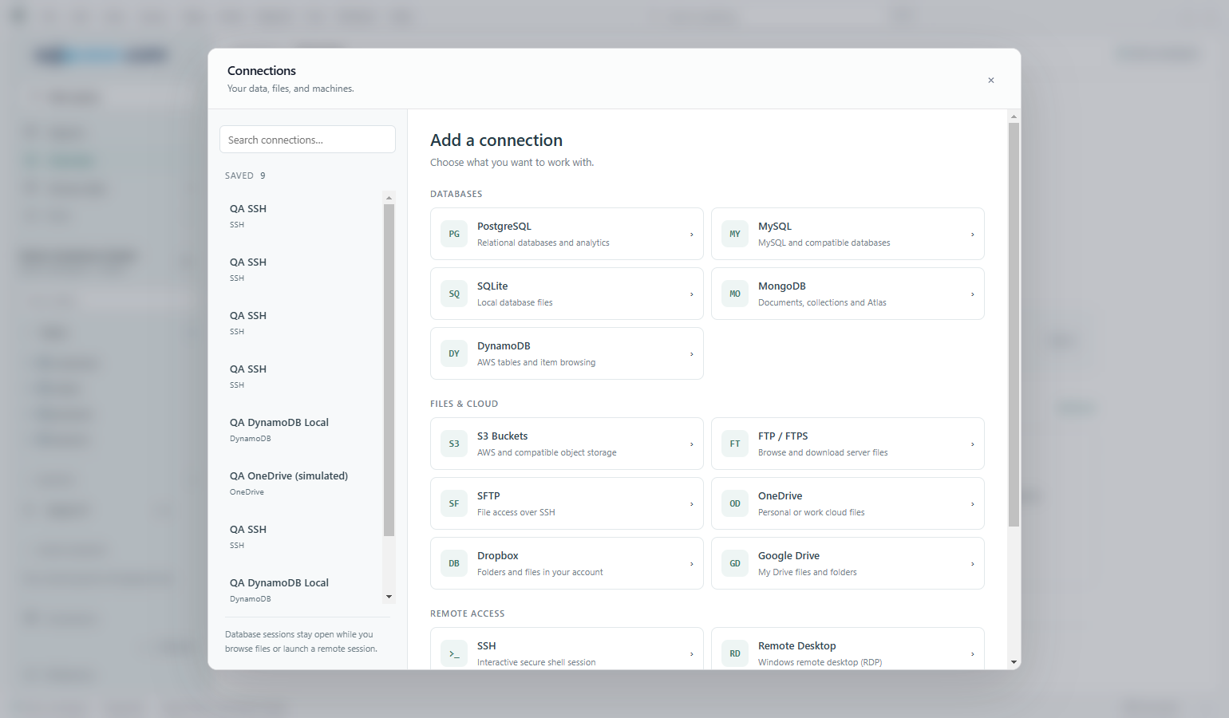Expand the Google Drive card chevron
1229x718 pixels.
tap(972, 564)
